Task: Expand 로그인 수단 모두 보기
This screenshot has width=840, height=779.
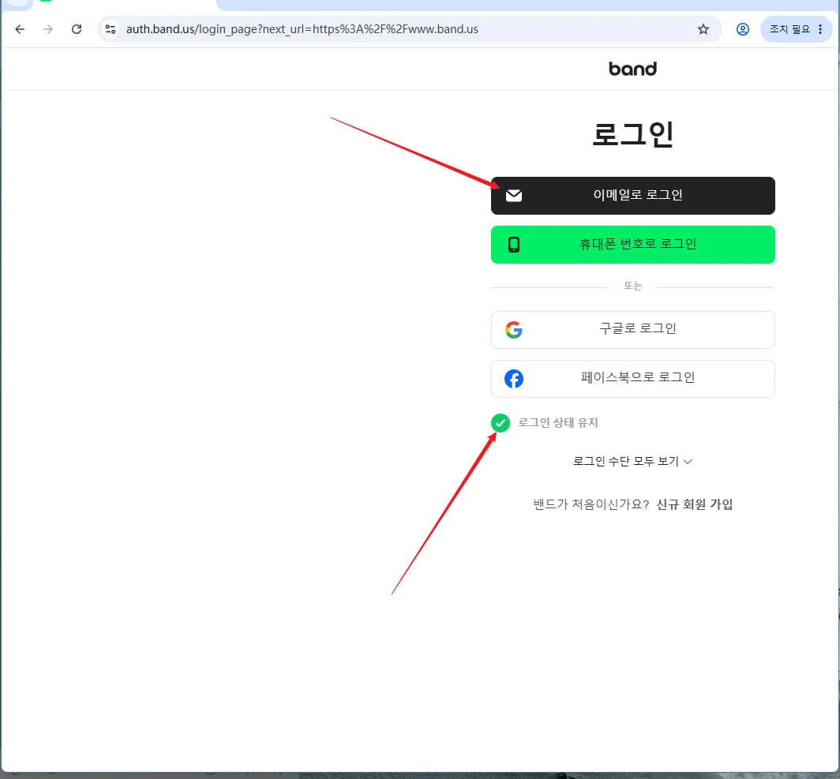Action: click(632, 461)
